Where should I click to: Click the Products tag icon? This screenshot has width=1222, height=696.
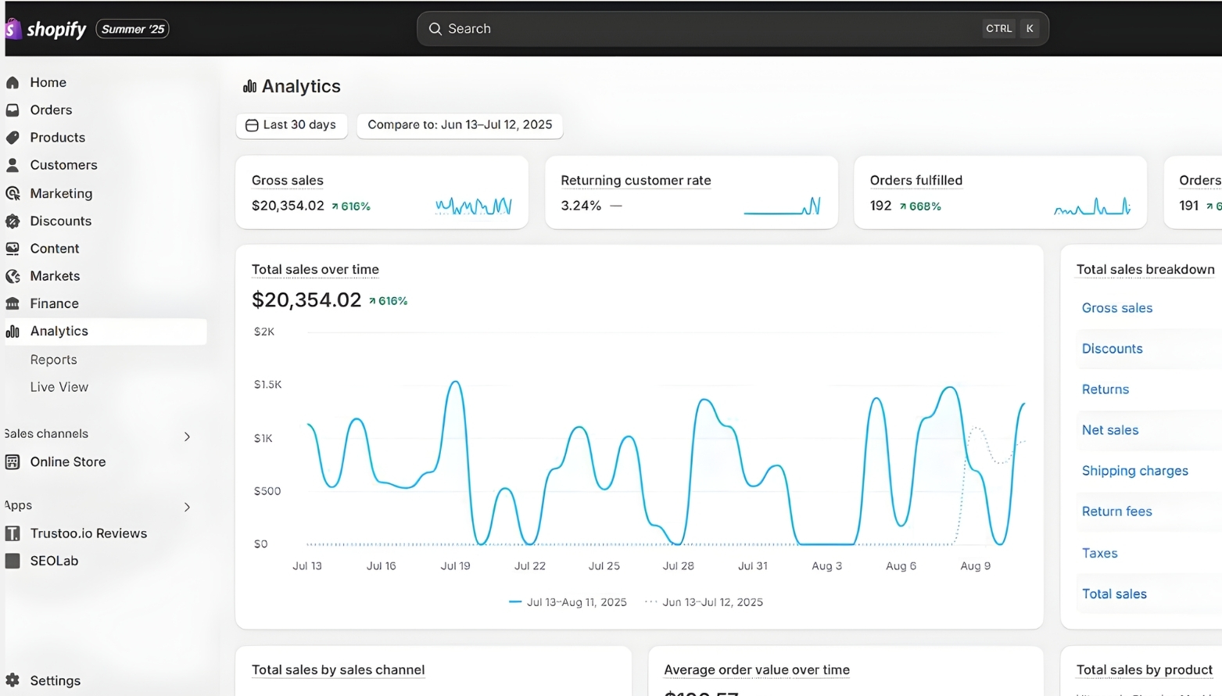(x=13, y=138)
